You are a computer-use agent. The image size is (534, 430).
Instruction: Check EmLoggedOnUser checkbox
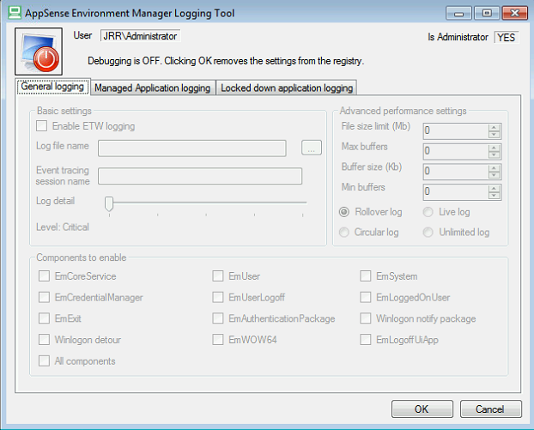click(x=366, y=297)
